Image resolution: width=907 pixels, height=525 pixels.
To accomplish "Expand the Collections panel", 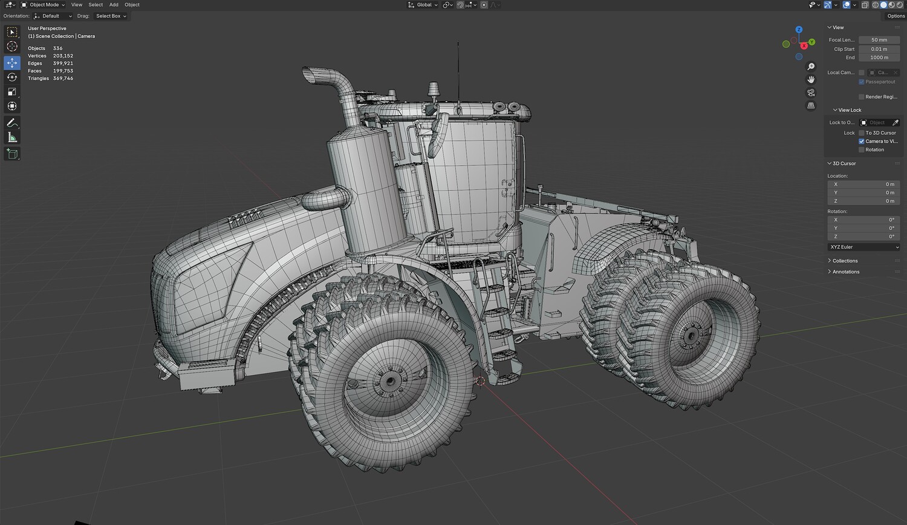I will (x=842, y=261).
